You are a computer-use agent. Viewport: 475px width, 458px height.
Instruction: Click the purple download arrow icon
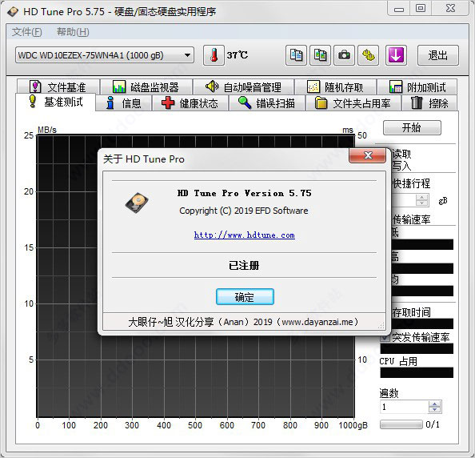pyautogui.click(x=396, y=55)
